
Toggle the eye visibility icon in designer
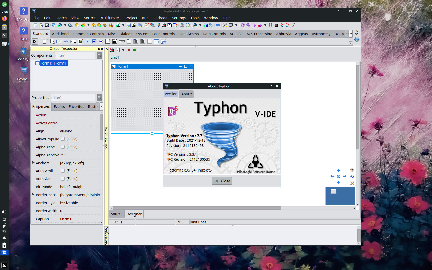click(352, 170)
